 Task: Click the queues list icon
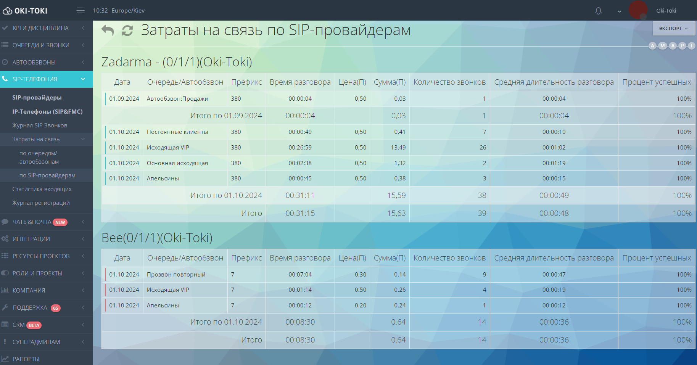5,45
